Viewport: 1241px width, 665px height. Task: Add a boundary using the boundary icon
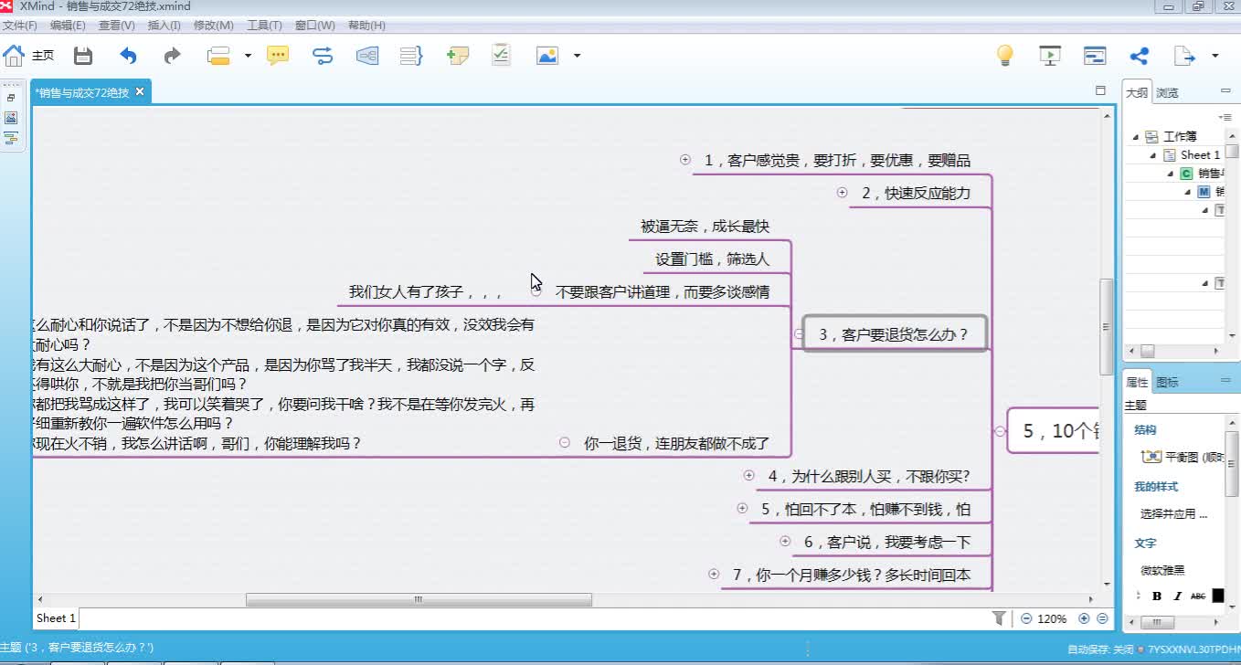pos(367,56)
